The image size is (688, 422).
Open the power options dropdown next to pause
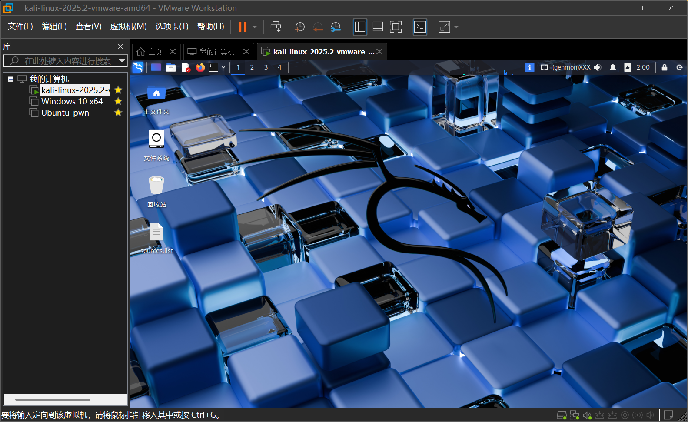click(x=255, y=27)
